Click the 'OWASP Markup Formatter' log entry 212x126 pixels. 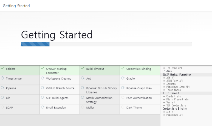177,75
